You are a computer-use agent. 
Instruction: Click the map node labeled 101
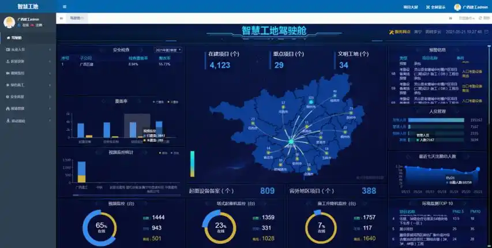(311, 102)
